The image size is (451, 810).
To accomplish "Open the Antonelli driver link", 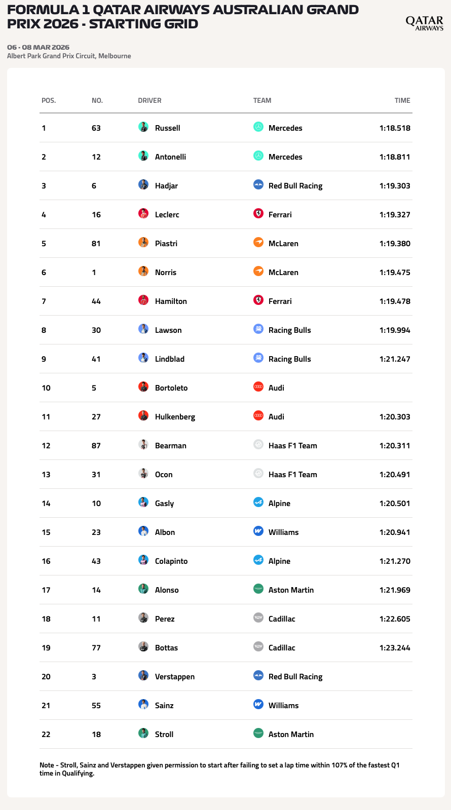I will (170, 157).
